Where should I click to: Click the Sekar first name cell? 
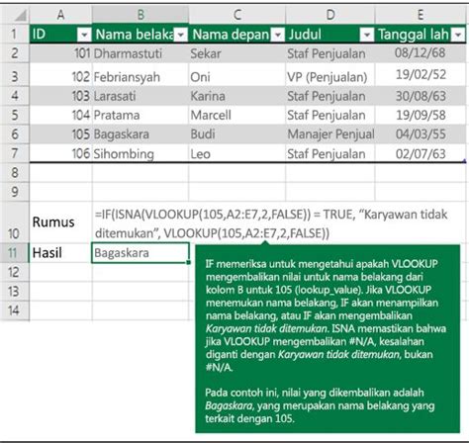236,53
